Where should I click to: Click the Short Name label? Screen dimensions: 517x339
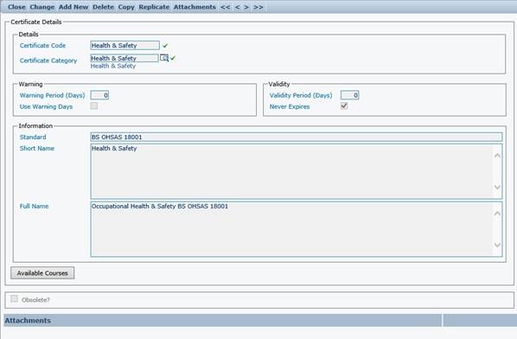tap(37, 149)
